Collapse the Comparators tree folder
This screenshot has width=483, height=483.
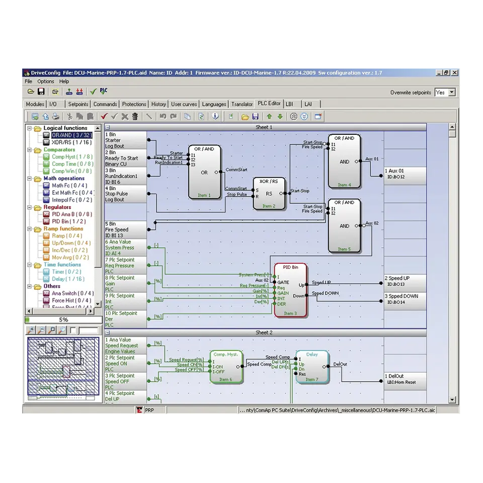coord(30,150)
